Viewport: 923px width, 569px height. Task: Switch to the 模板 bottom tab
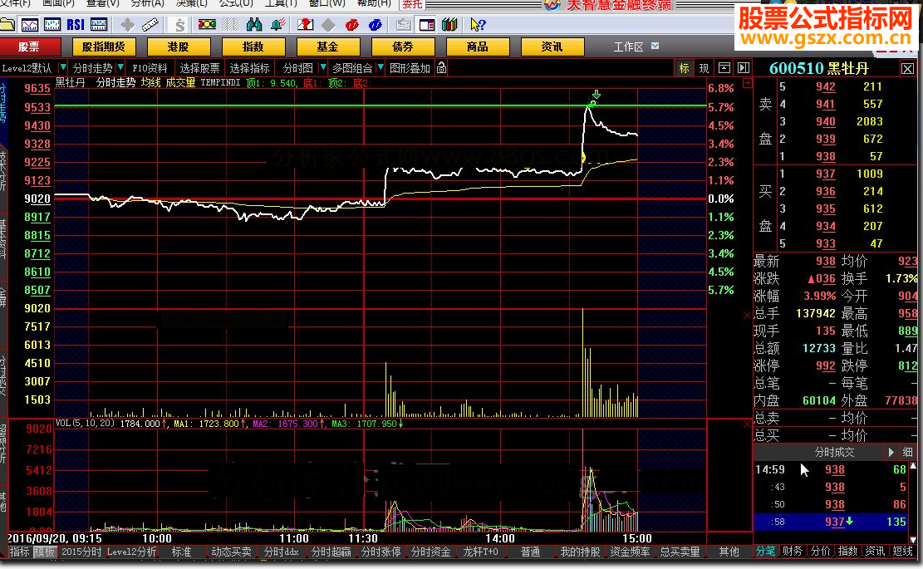pyautogui.click(x=45, y=552)
